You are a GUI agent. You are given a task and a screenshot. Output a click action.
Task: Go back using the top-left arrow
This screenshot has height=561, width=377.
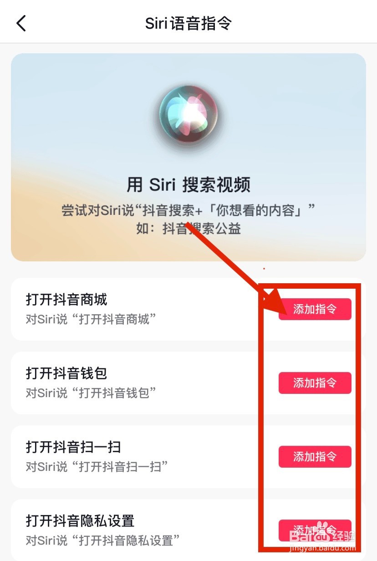tap(21, 23)
